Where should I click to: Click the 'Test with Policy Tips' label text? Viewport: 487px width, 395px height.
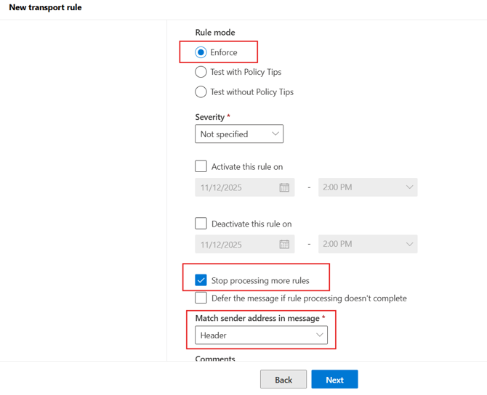click(x=246, y=72)
